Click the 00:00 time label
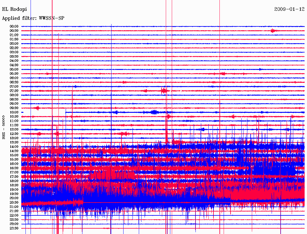The height and width of the screenshot is (234, 307). click(14, 26)
